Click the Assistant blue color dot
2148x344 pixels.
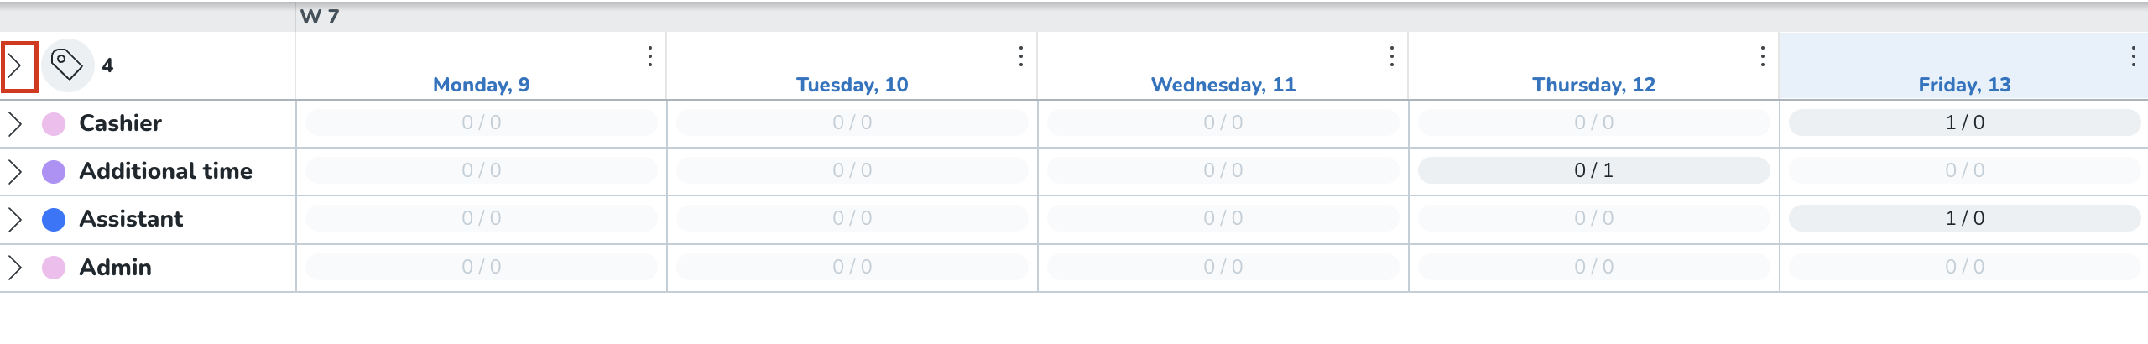click(x=54, y=220)
